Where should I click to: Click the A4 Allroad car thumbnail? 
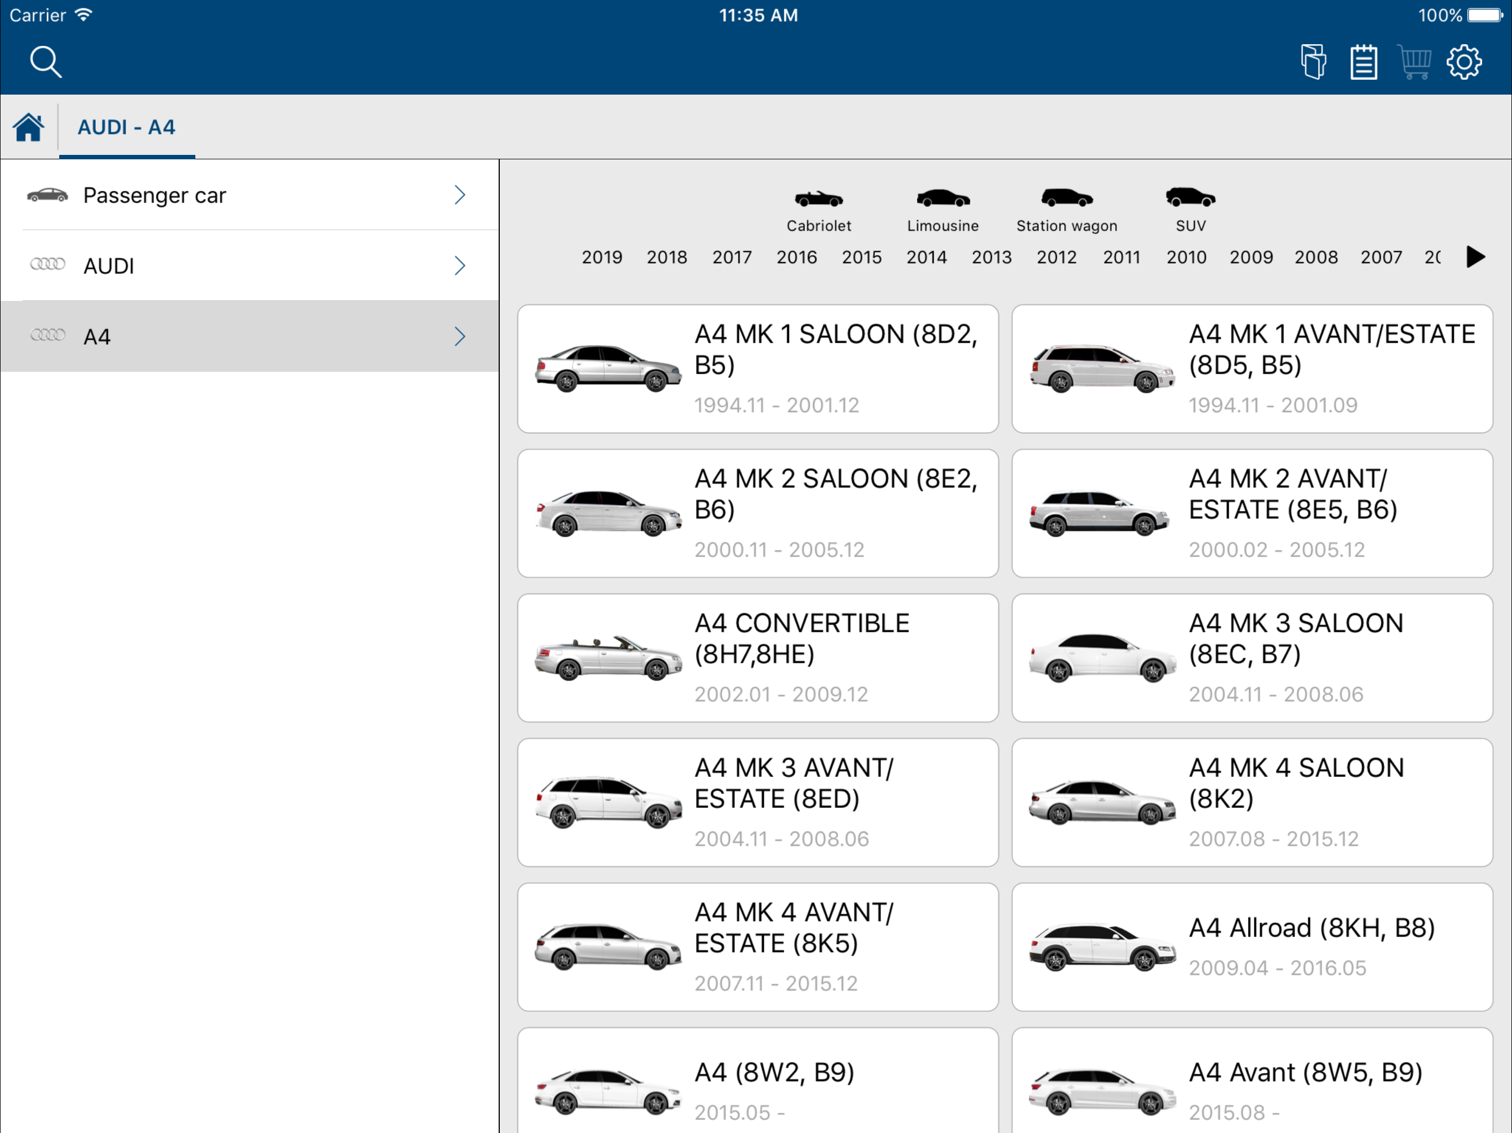[1102, 947]
